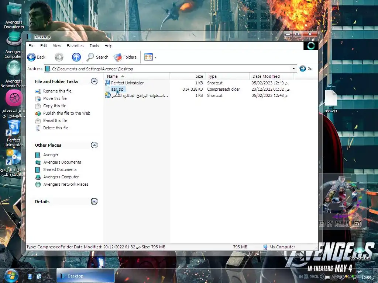Select Avengers Computer desktop icon

pyautogui.click(x=14, y=46)
